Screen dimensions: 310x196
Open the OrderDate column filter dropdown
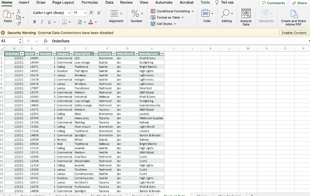click(x=22, y=54)
